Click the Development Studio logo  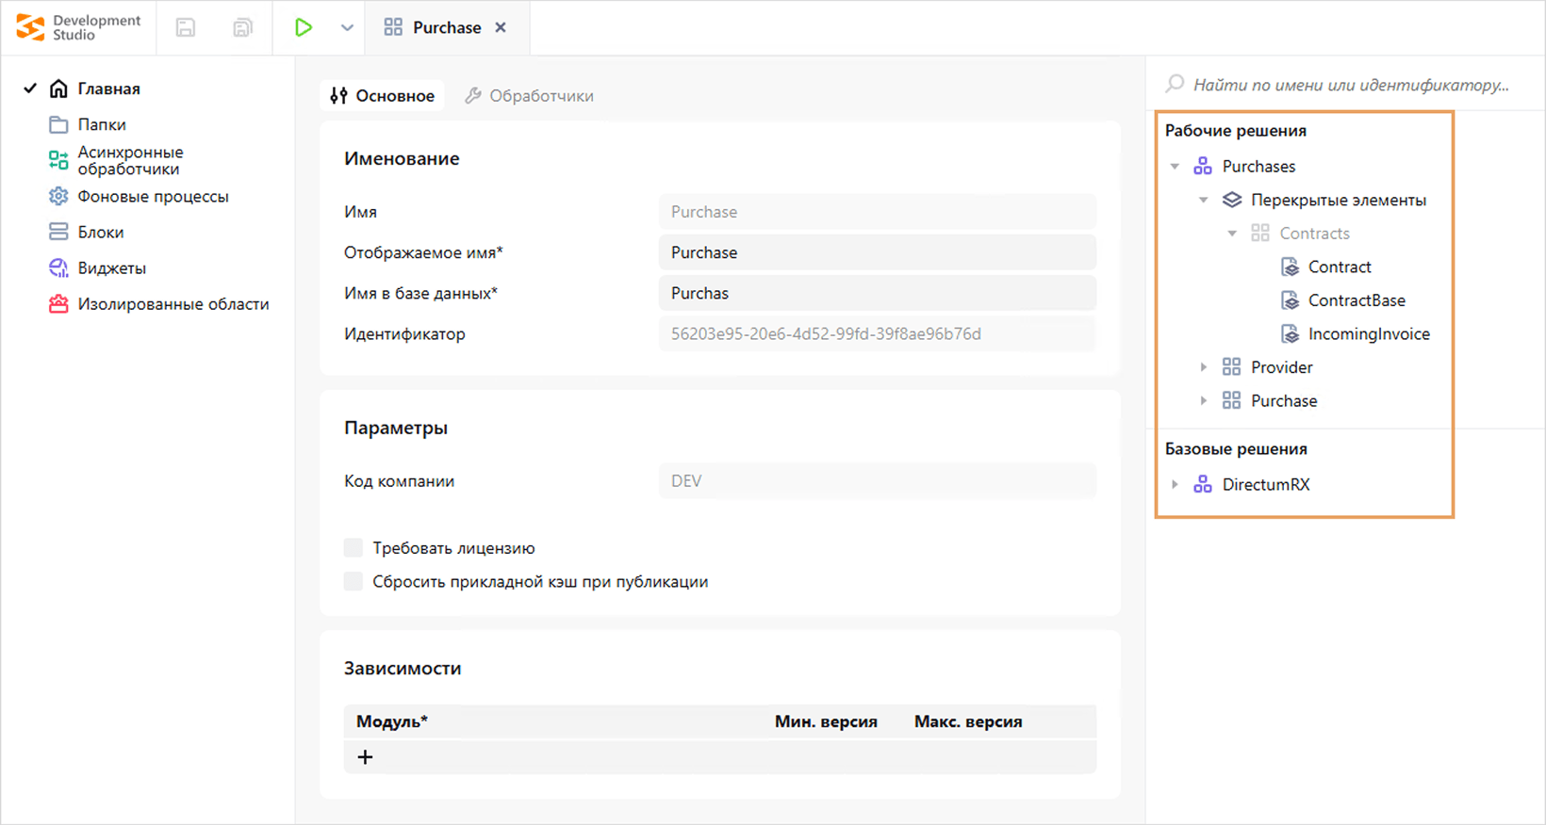[x=77, y=27]
